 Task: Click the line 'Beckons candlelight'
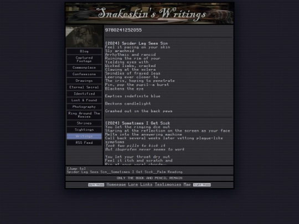[128, 103]
